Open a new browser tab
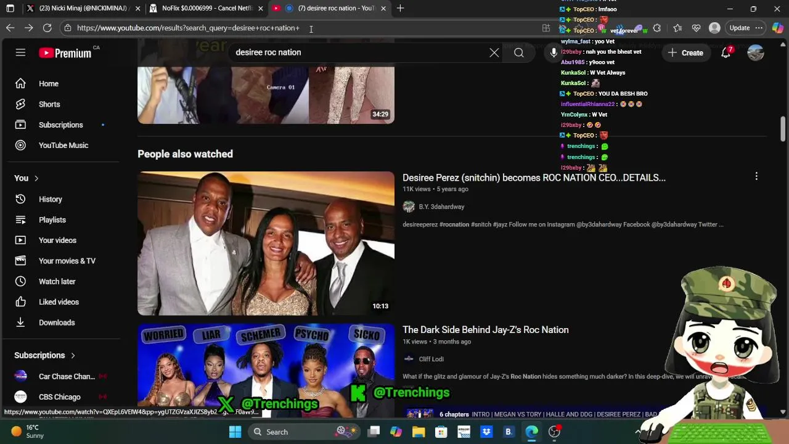The height and width of the screenshot is (444, 789). [400, 9]
